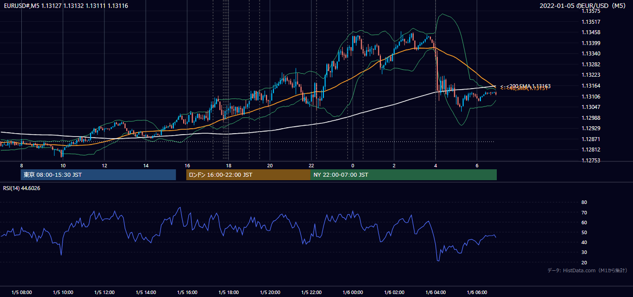
Task: Click hour 10 on the price chart time axis
Action: coord(63,165)
